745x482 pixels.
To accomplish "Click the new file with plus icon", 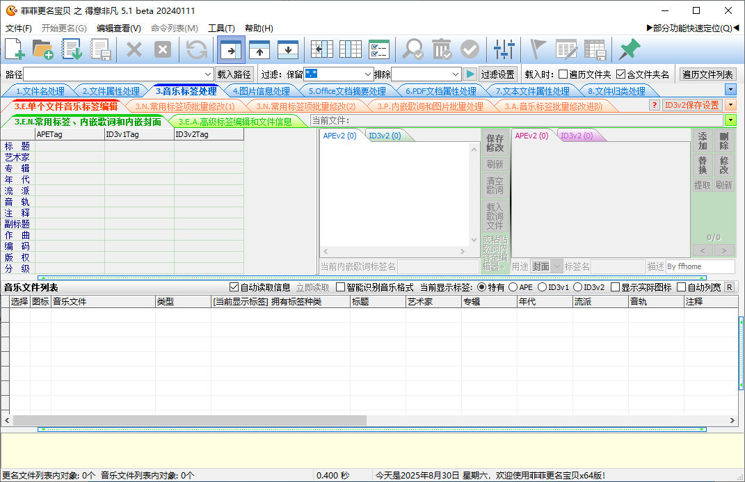I will point(15,49).
